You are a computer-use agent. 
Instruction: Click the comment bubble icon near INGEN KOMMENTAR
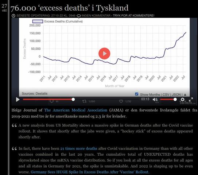click(79, 16)
